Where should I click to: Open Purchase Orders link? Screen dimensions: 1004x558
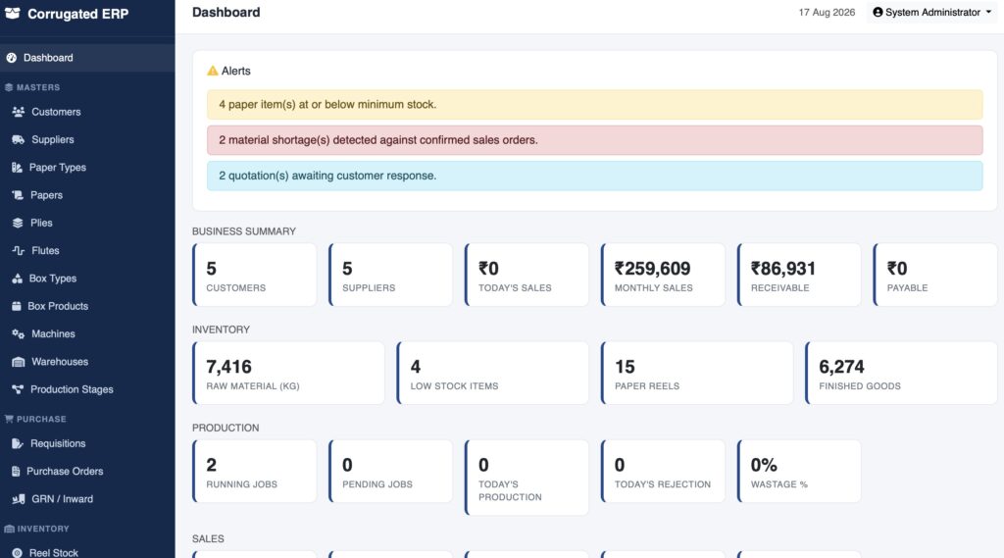tap(87, 472)
